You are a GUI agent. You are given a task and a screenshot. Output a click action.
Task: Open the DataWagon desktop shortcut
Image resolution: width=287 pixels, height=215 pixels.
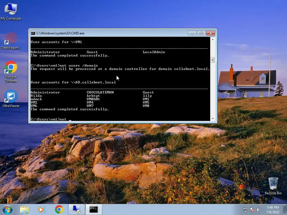click(11, 41)
